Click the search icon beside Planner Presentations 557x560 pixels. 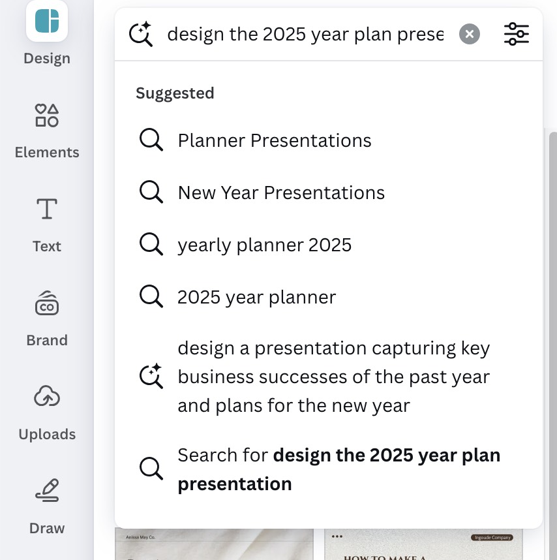[x=151, y=140]
